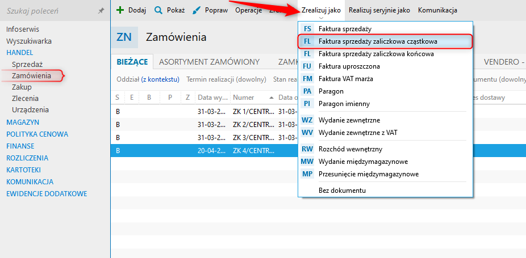Select Faktura sprzedaży zaliczkowa końcowa

[385, 54]
